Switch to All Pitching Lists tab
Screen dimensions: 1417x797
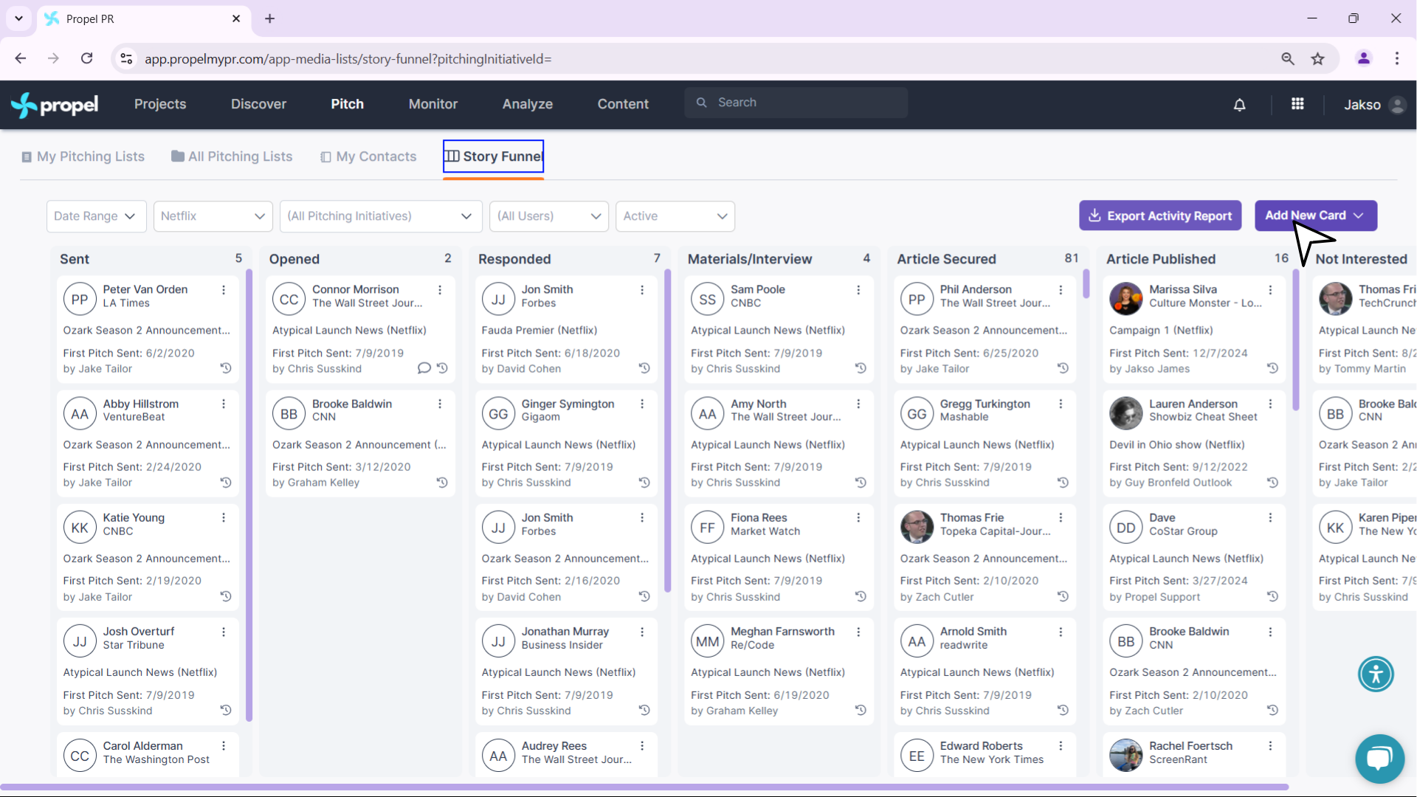232,156
